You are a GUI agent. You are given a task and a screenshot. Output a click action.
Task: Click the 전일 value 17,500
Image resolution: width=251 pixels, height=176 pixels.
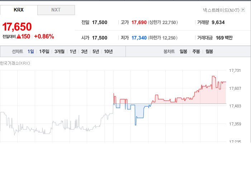tap(100, 22)
